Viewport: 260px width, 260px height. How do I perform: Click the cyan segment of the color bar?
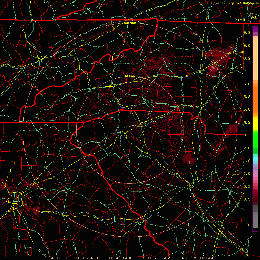(255, 159)
